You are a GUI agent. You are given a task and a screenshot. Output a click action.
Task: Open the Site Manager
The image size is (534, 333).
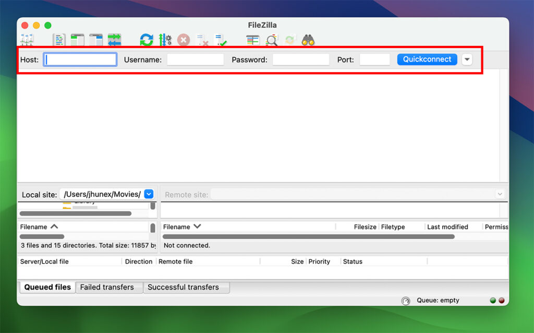pos(27,40)
